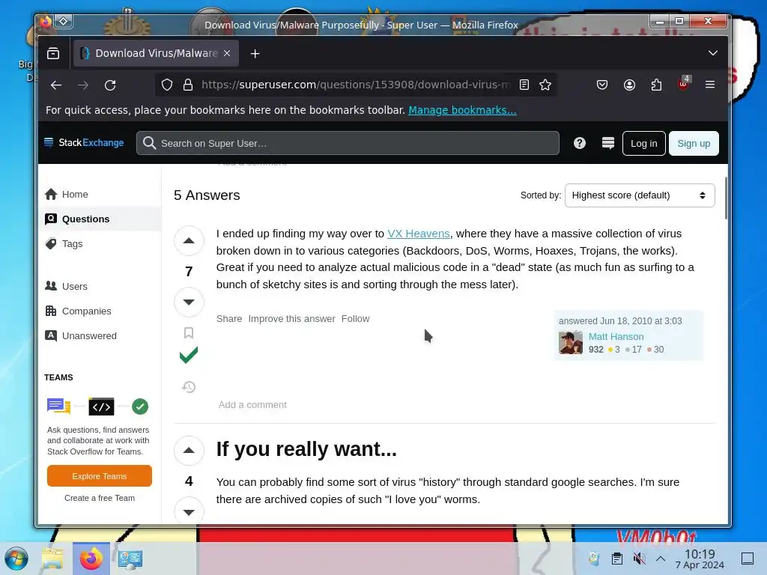The height and width of the screenshot is (575, 767).
Task: Open Firefox hamburger application menu
Action: tap(710, 85)
